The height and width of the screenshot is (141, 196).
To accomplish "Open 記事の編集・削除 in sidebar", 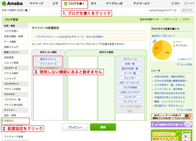I will (15, 36).
